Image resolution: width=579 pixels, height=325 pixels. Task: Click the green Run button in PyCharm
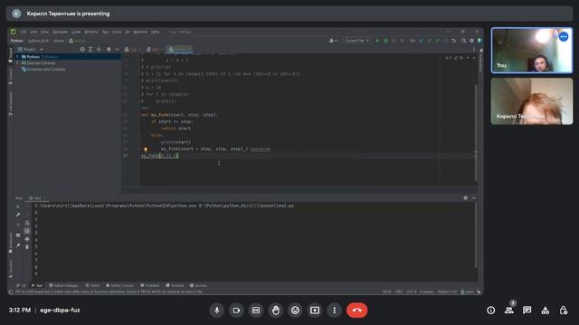tap(377, 41)
